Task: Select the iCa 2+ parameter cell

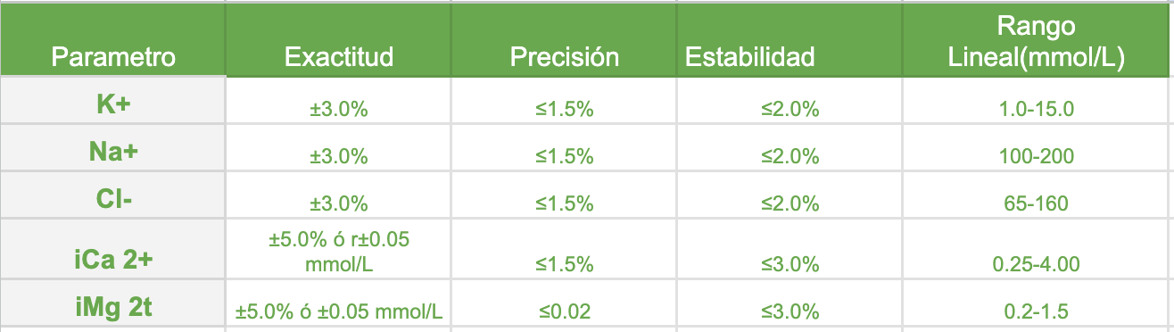Action: pos(112,249)
